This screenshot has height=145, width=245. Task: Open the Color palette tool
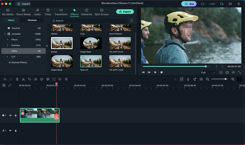tap(42, 79)
